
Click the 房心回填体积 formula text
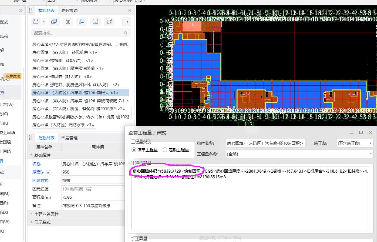(x=145, y=171)
